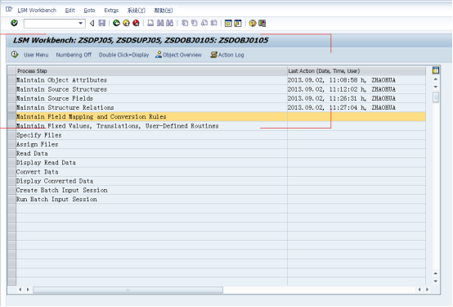The height and width of the screenshot is (307, 453).
Task: Click the SAP system menu icon
Action: (x=9, y=10)
